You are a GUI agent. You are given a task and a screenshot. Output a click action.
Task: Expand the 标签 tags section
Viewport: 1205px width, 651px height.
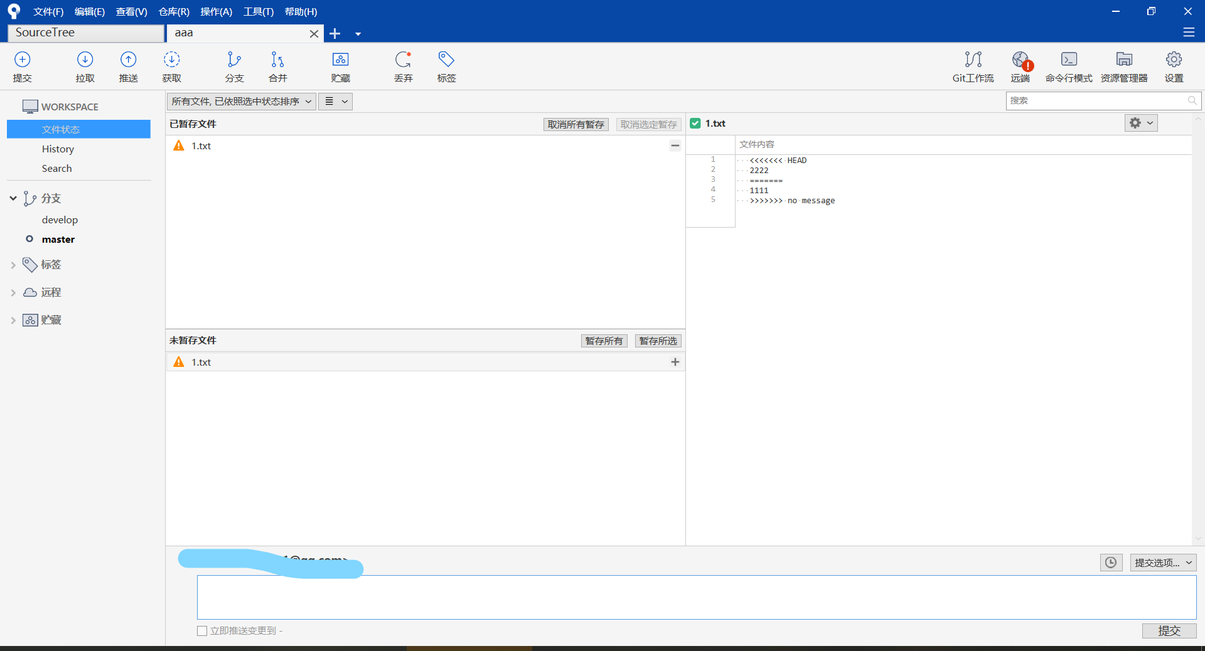point(13,265)
